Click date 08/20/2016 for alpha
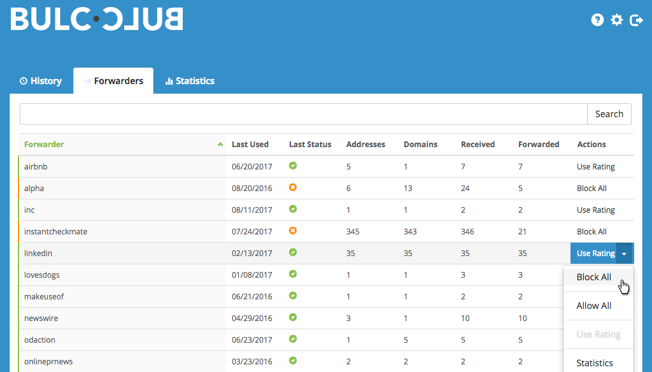 252,189
